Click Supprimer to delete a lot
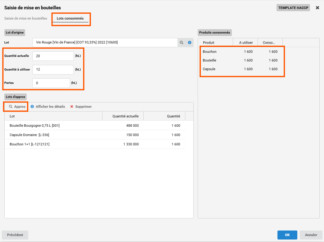 81,107
